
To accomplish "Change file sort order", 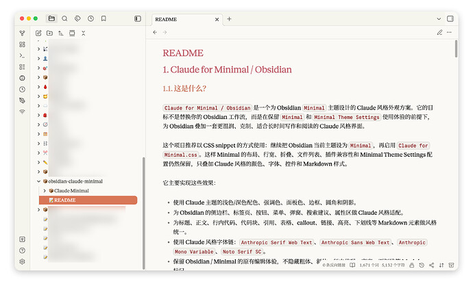I will (60, 33).
